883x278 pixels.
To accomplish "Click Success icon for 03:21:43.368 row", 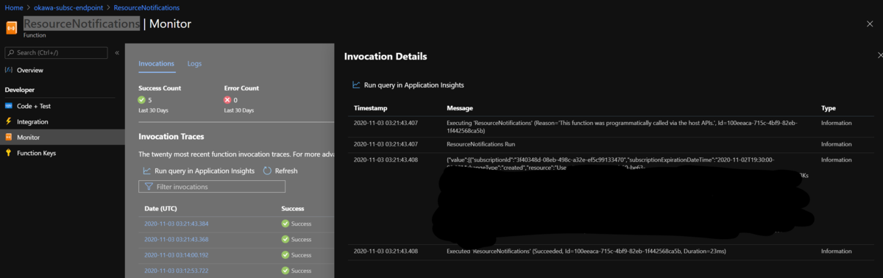I will pos(286,239).
